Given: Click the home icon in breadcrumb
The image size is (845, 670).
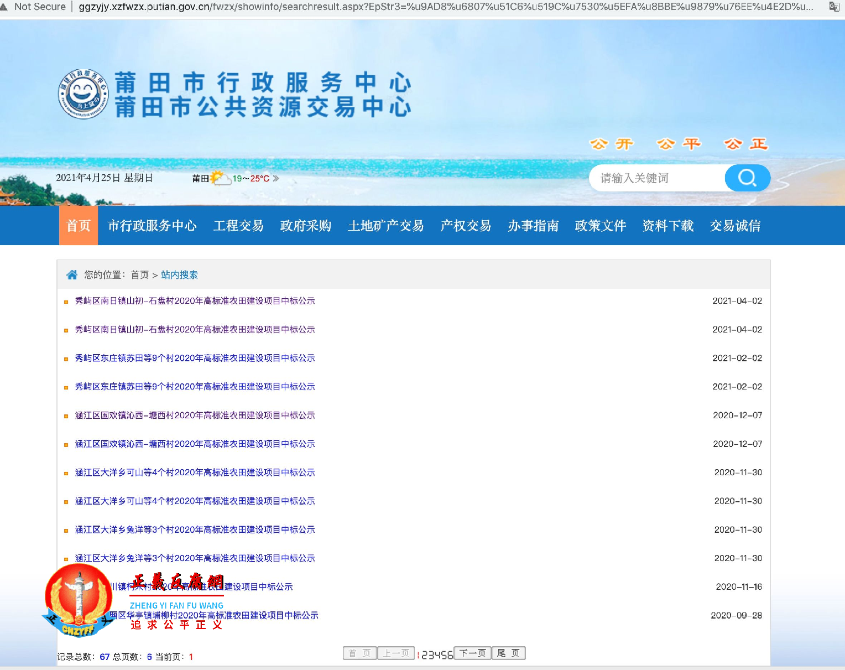Looking at the screenshot, I should point(72,275).
